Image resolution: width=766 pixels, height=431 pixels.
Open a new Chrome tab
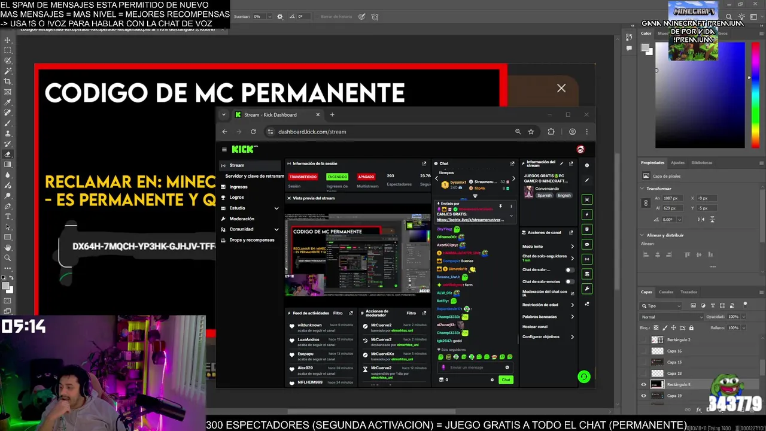(x=332, y=115)
